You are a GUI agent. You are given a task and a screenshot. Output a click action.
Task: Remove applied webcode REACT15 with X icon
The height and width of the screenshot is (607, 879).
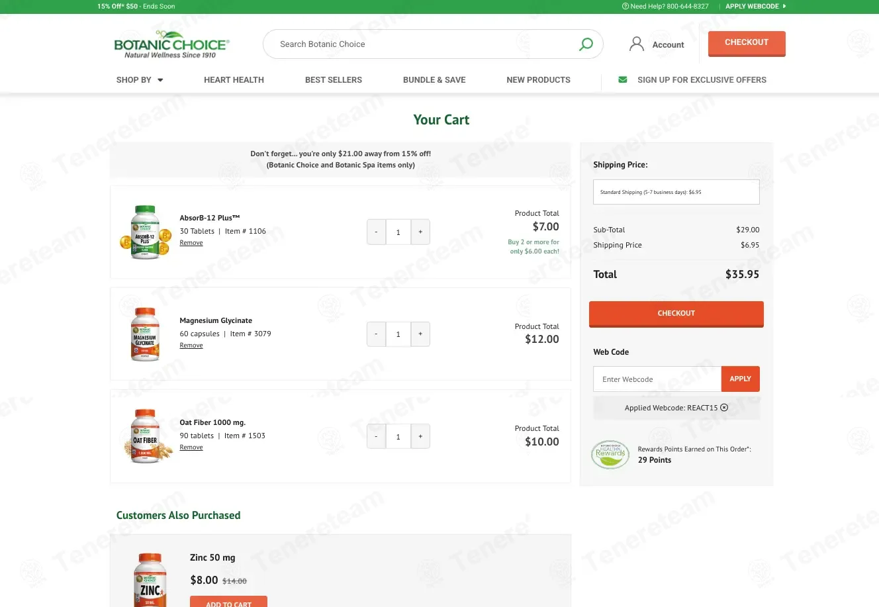724,408
